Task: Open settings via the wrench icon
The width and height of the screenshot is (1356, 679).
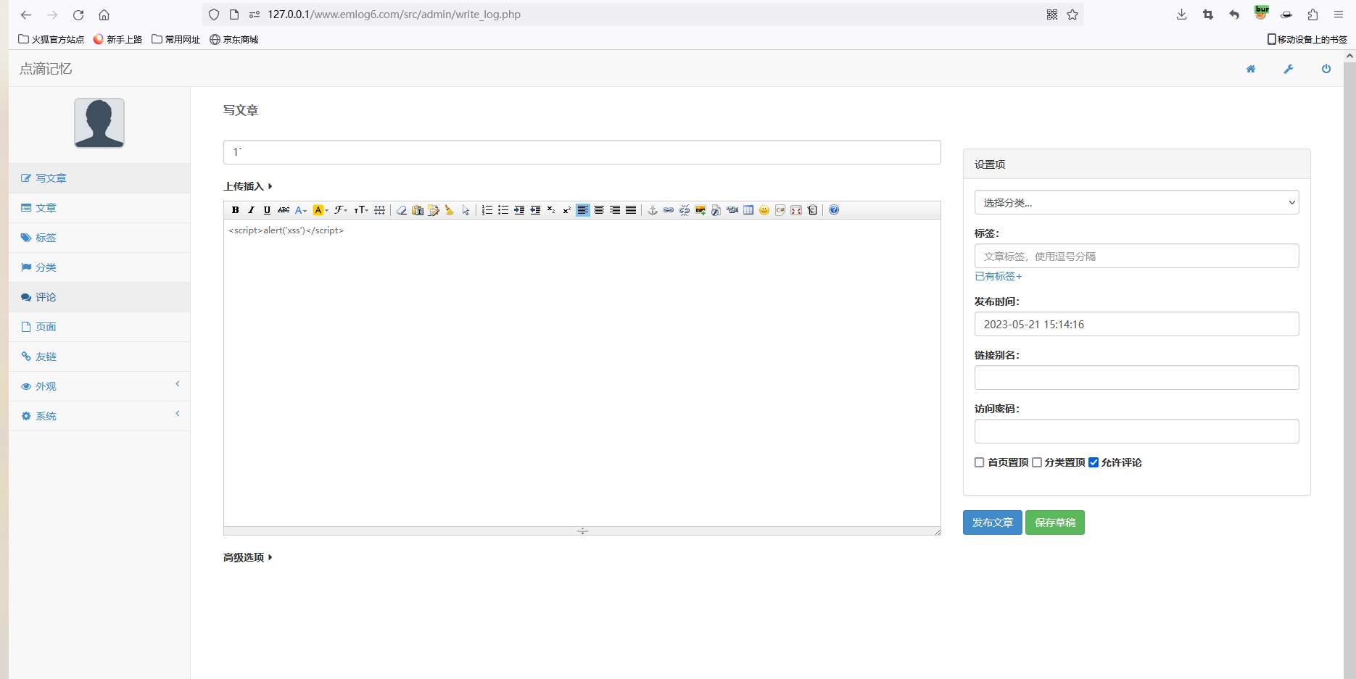Action: 1289,69
